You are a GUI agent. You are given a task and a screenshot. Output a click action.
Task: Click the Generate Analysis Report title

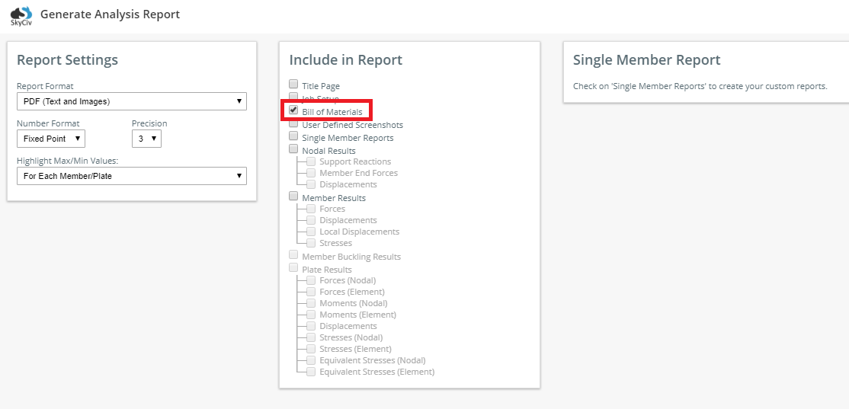[111, 14]
